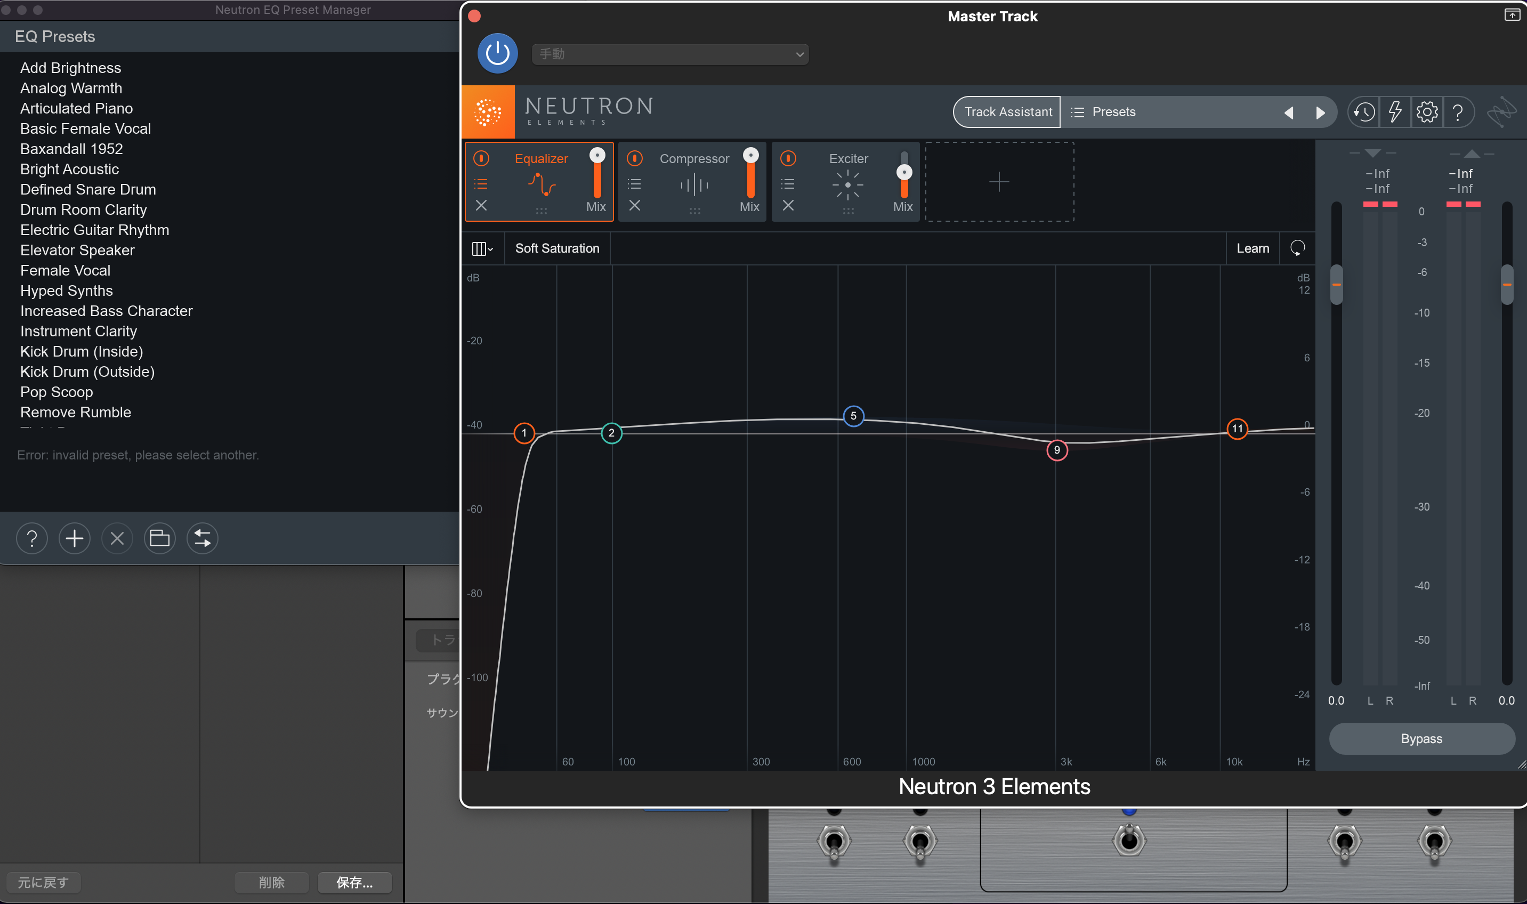The width and height of the screenshot is (1527, 904).
Task: Toggle the plugin power button in Master Track
Action: [x=498, y=54]
